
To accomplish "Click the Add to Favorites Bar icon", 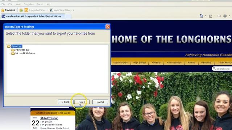I will click(x=21, y=10).
